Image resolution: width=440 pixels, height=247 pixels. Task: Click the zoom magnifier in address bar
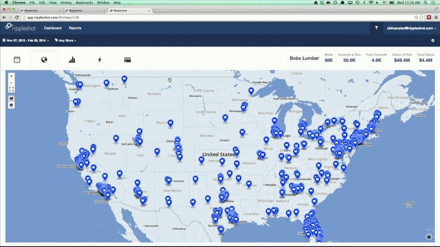(x=416, y=17)
